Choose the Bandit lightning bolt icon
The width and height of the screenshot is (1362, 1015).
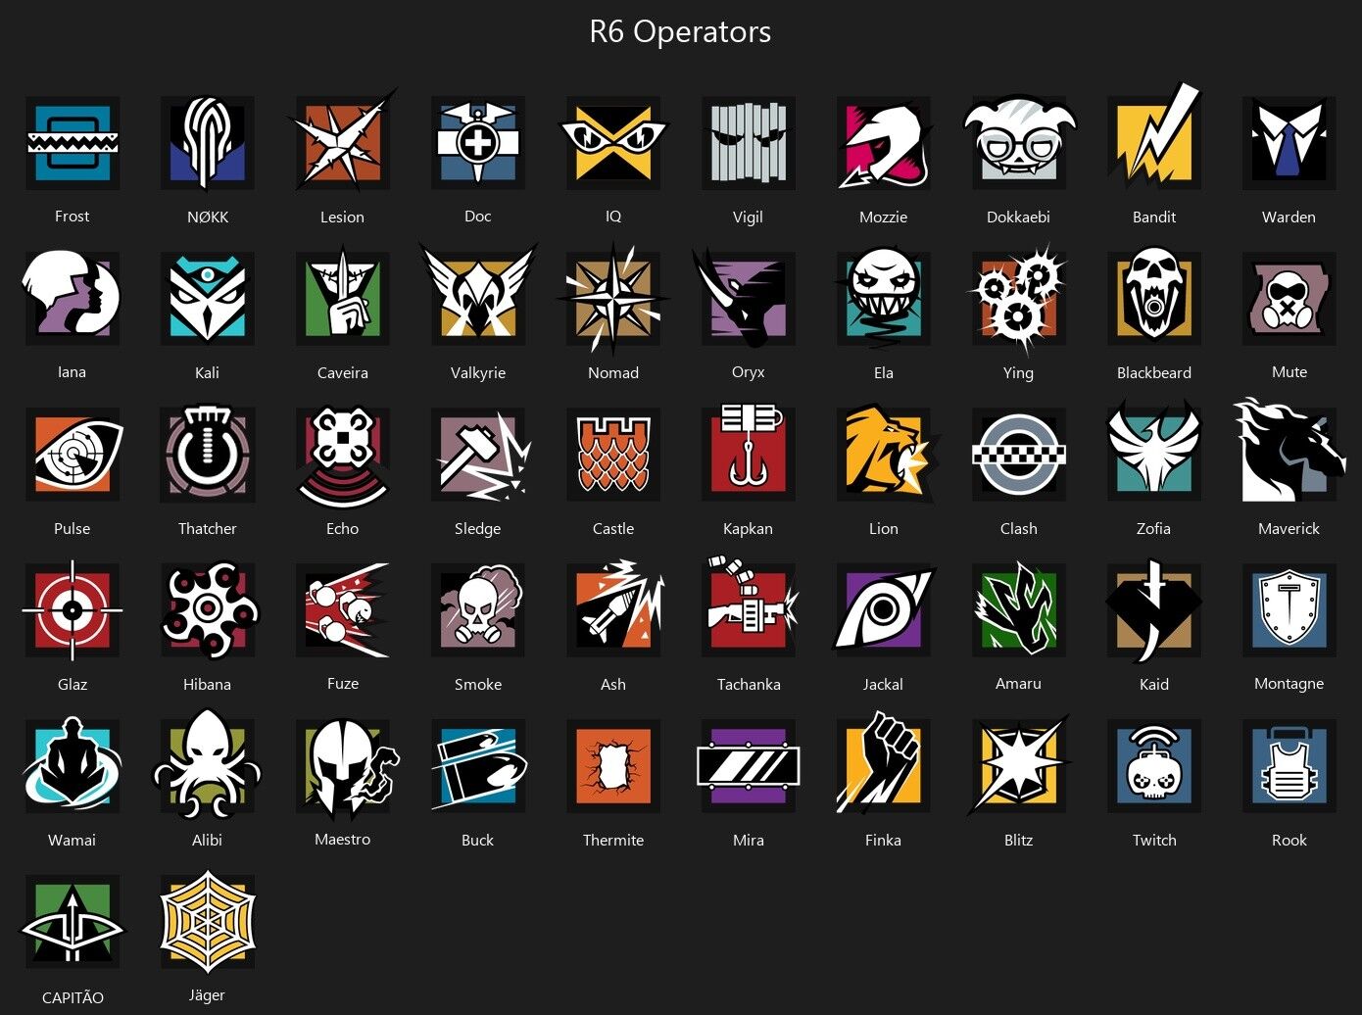coord(1154,137)
